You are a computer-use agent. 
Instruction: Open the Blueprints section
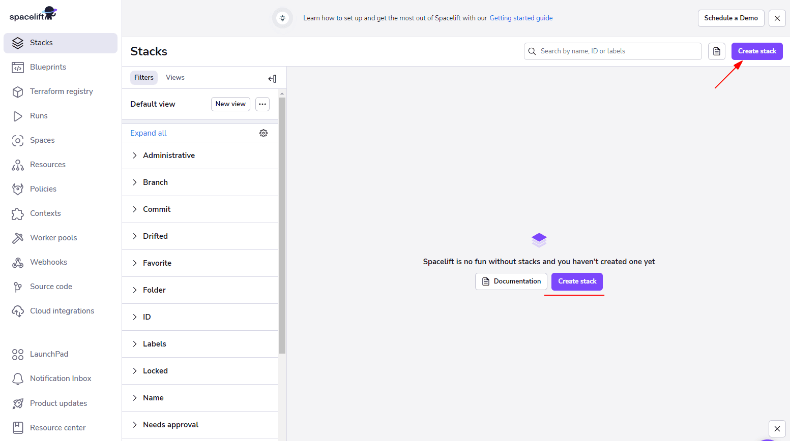49,67
